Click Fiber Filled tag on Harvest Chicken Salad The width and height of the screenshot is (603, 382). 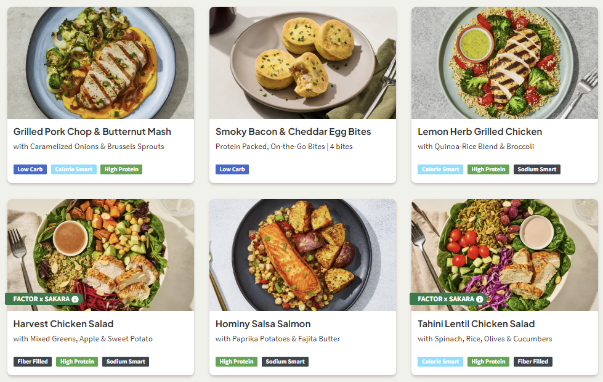33,362
